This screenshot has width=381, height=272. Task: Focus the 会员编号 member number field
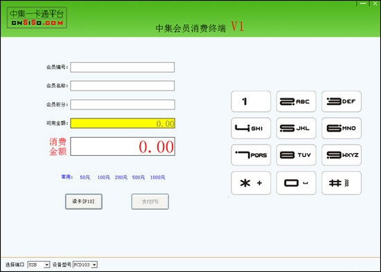pos(123,67)
